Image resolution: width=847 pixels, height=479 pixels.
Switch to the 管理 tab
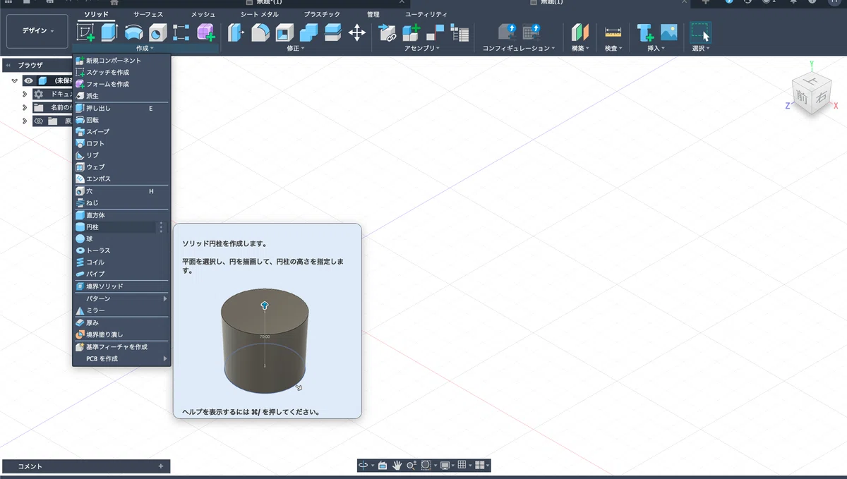373,14
